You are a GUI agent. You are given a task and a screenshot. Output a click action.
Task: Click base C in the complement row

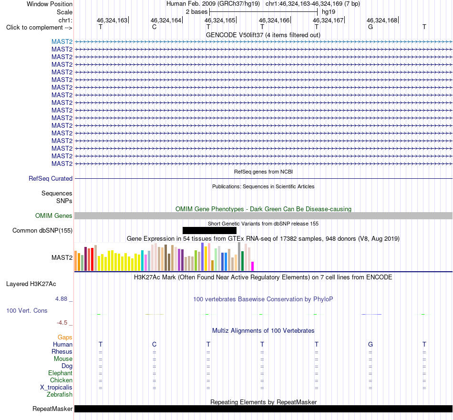coord(154,27)
